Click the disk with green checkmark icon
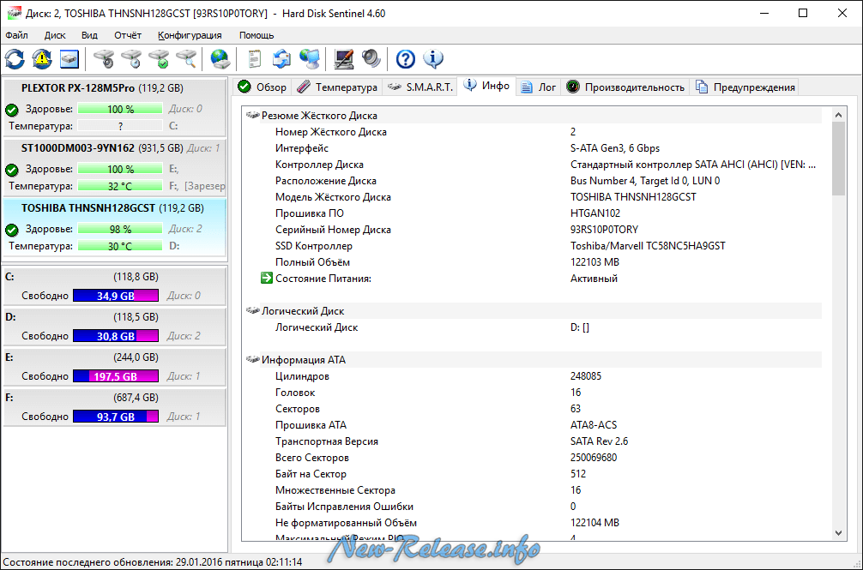863x570 pixels. pyautogui.click(x=159, y=59)
